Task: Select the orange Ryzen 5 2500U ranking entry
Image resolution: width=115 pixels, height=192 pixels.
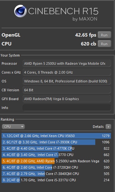Action: (x=56, y=161)
